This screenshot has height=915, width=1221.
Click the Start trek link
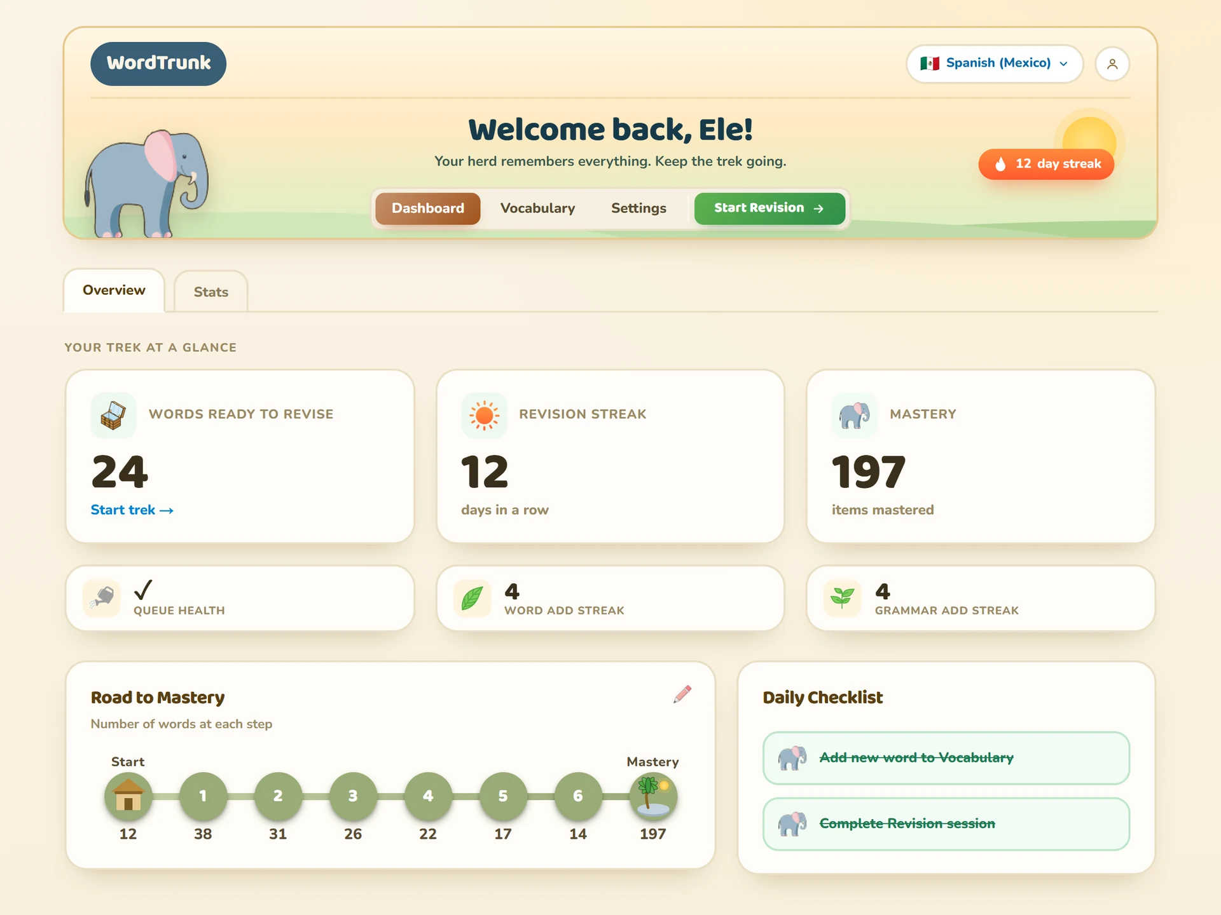pos(132,510)
